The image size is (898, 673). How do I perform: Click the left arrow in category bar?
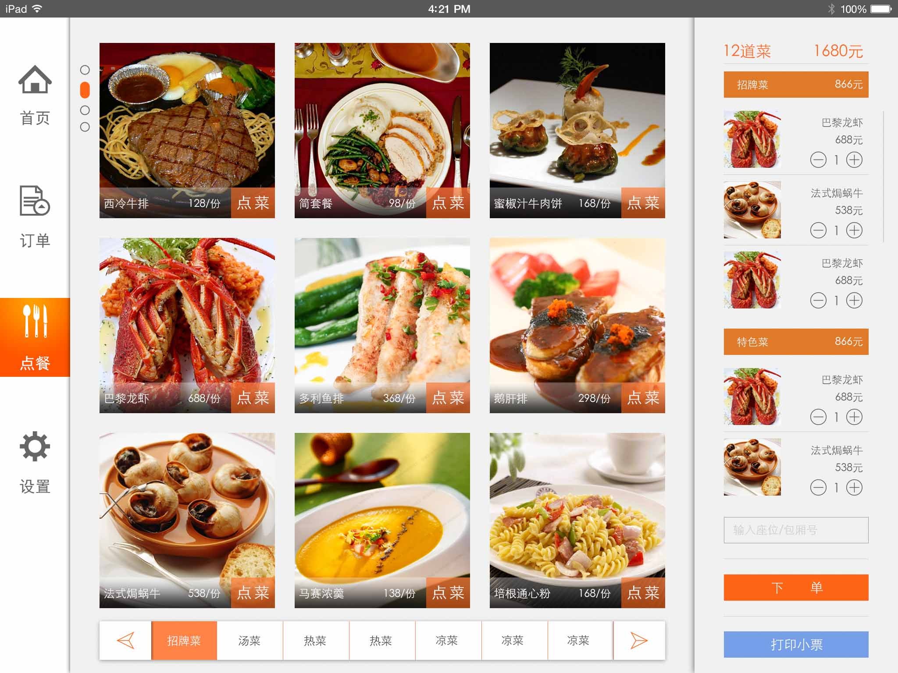click(125, 641)
